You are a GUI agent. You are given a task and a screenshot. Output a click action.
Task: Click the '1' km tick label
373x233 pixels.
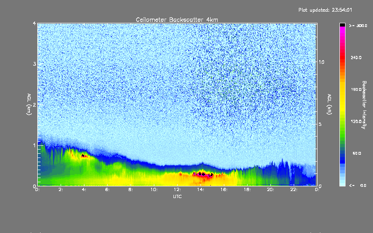(35, 145)
